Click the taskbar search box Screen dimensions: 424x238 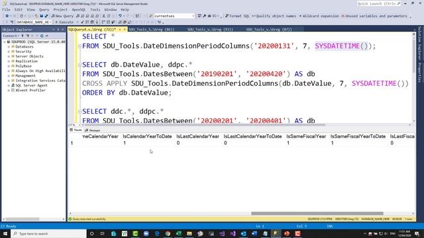[49, 233]
